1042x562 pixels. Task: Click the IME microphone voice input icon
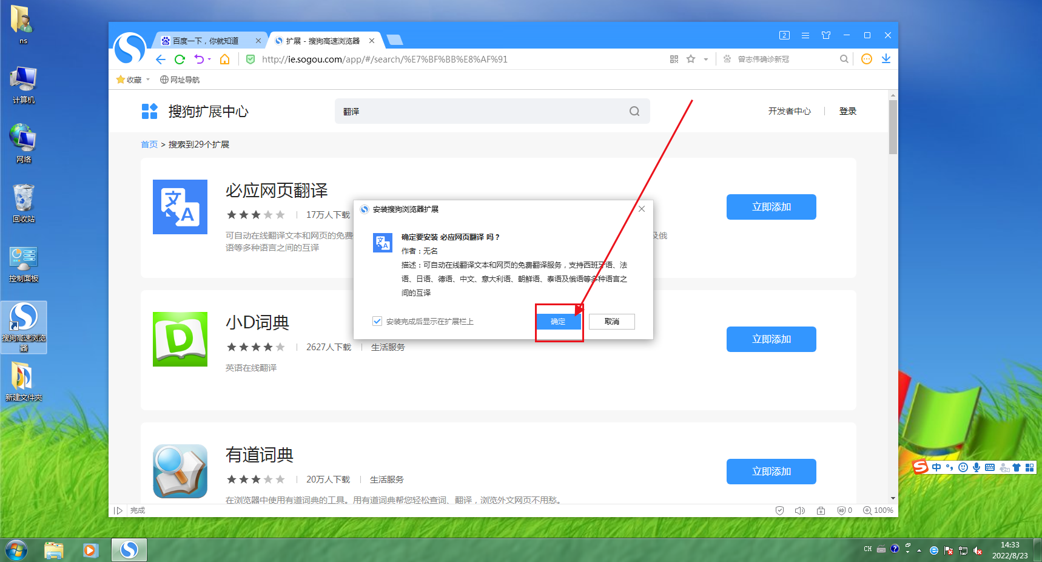pyautogui.click(x=976, y=467)
